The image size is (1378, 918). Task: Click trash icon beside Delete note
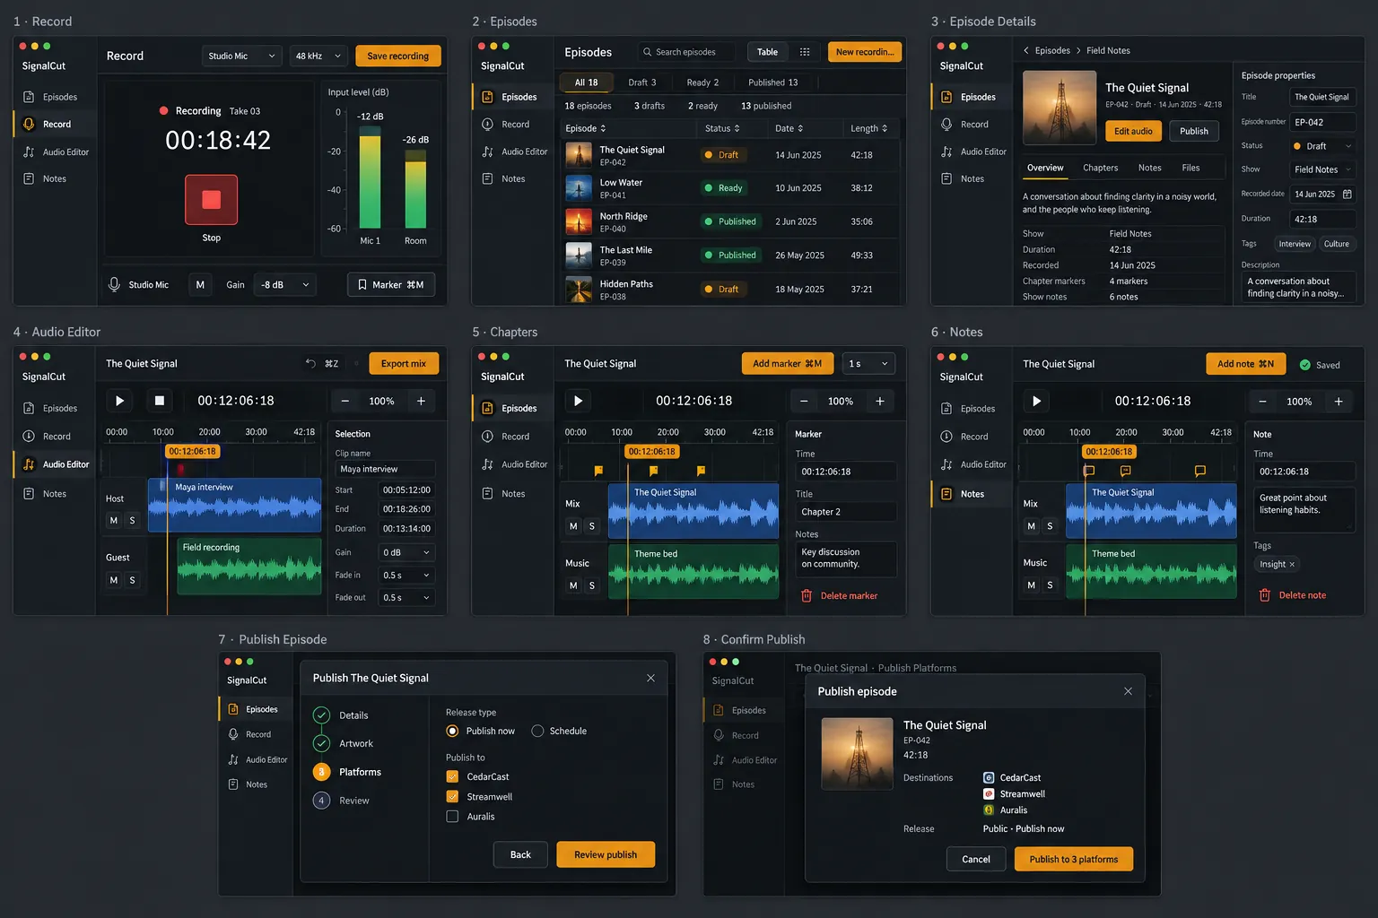tap(1264, 595)
